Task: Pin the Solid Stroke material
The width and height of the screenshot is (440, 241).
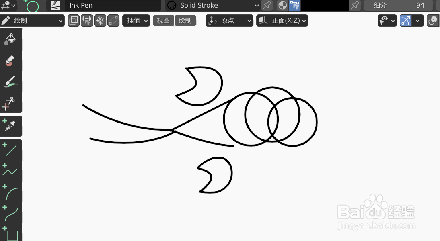Action: pyautogui.click(x=267, y=5)
